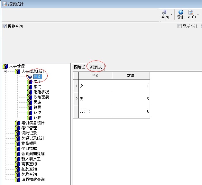Collapse the 人事信息统计 tree node
This screenshot has width=202, height=185.
click(5, 71)
